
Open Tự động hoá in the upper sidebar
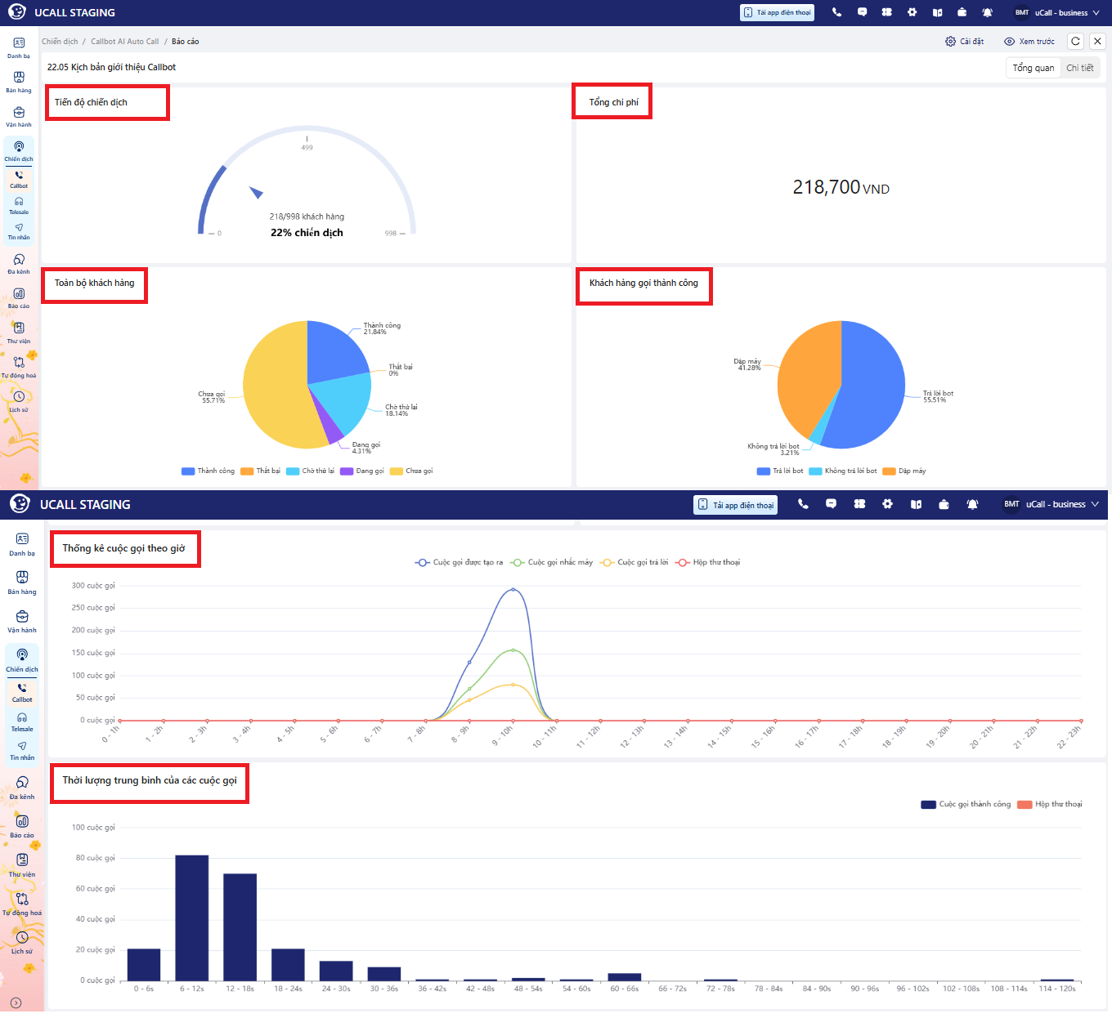click(x=19, y=367)
